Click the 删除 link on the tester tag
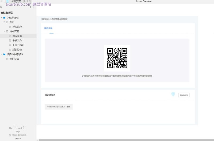The width and height of the screenshot is (214, 141). click(68, 107)
